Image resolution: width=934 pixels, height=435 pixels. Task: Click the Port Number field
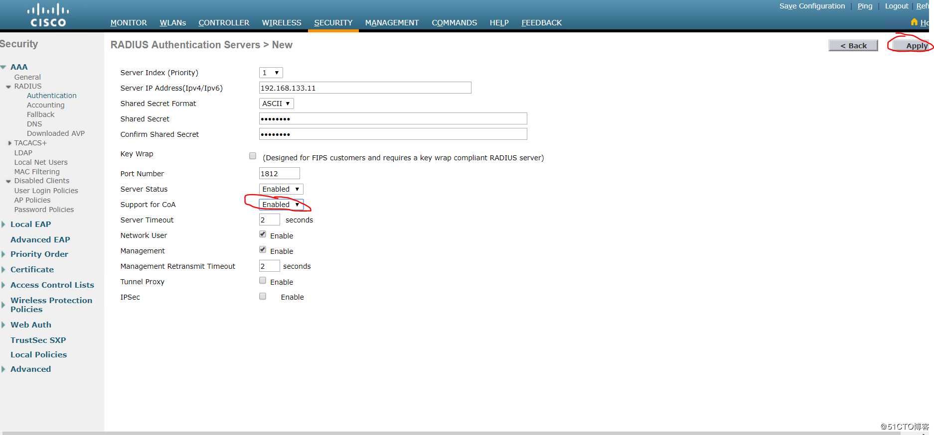pyautogui.click(x=279, y=174)
